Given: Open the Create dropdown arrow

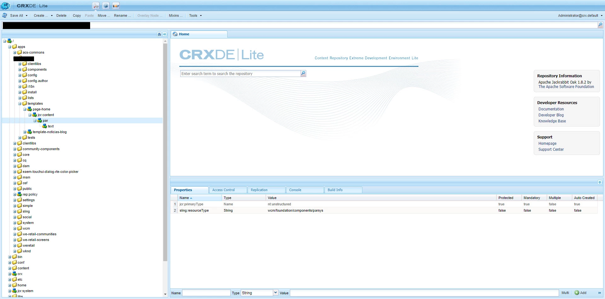Looking at the screenshot, I should click(x=52, y=15).
